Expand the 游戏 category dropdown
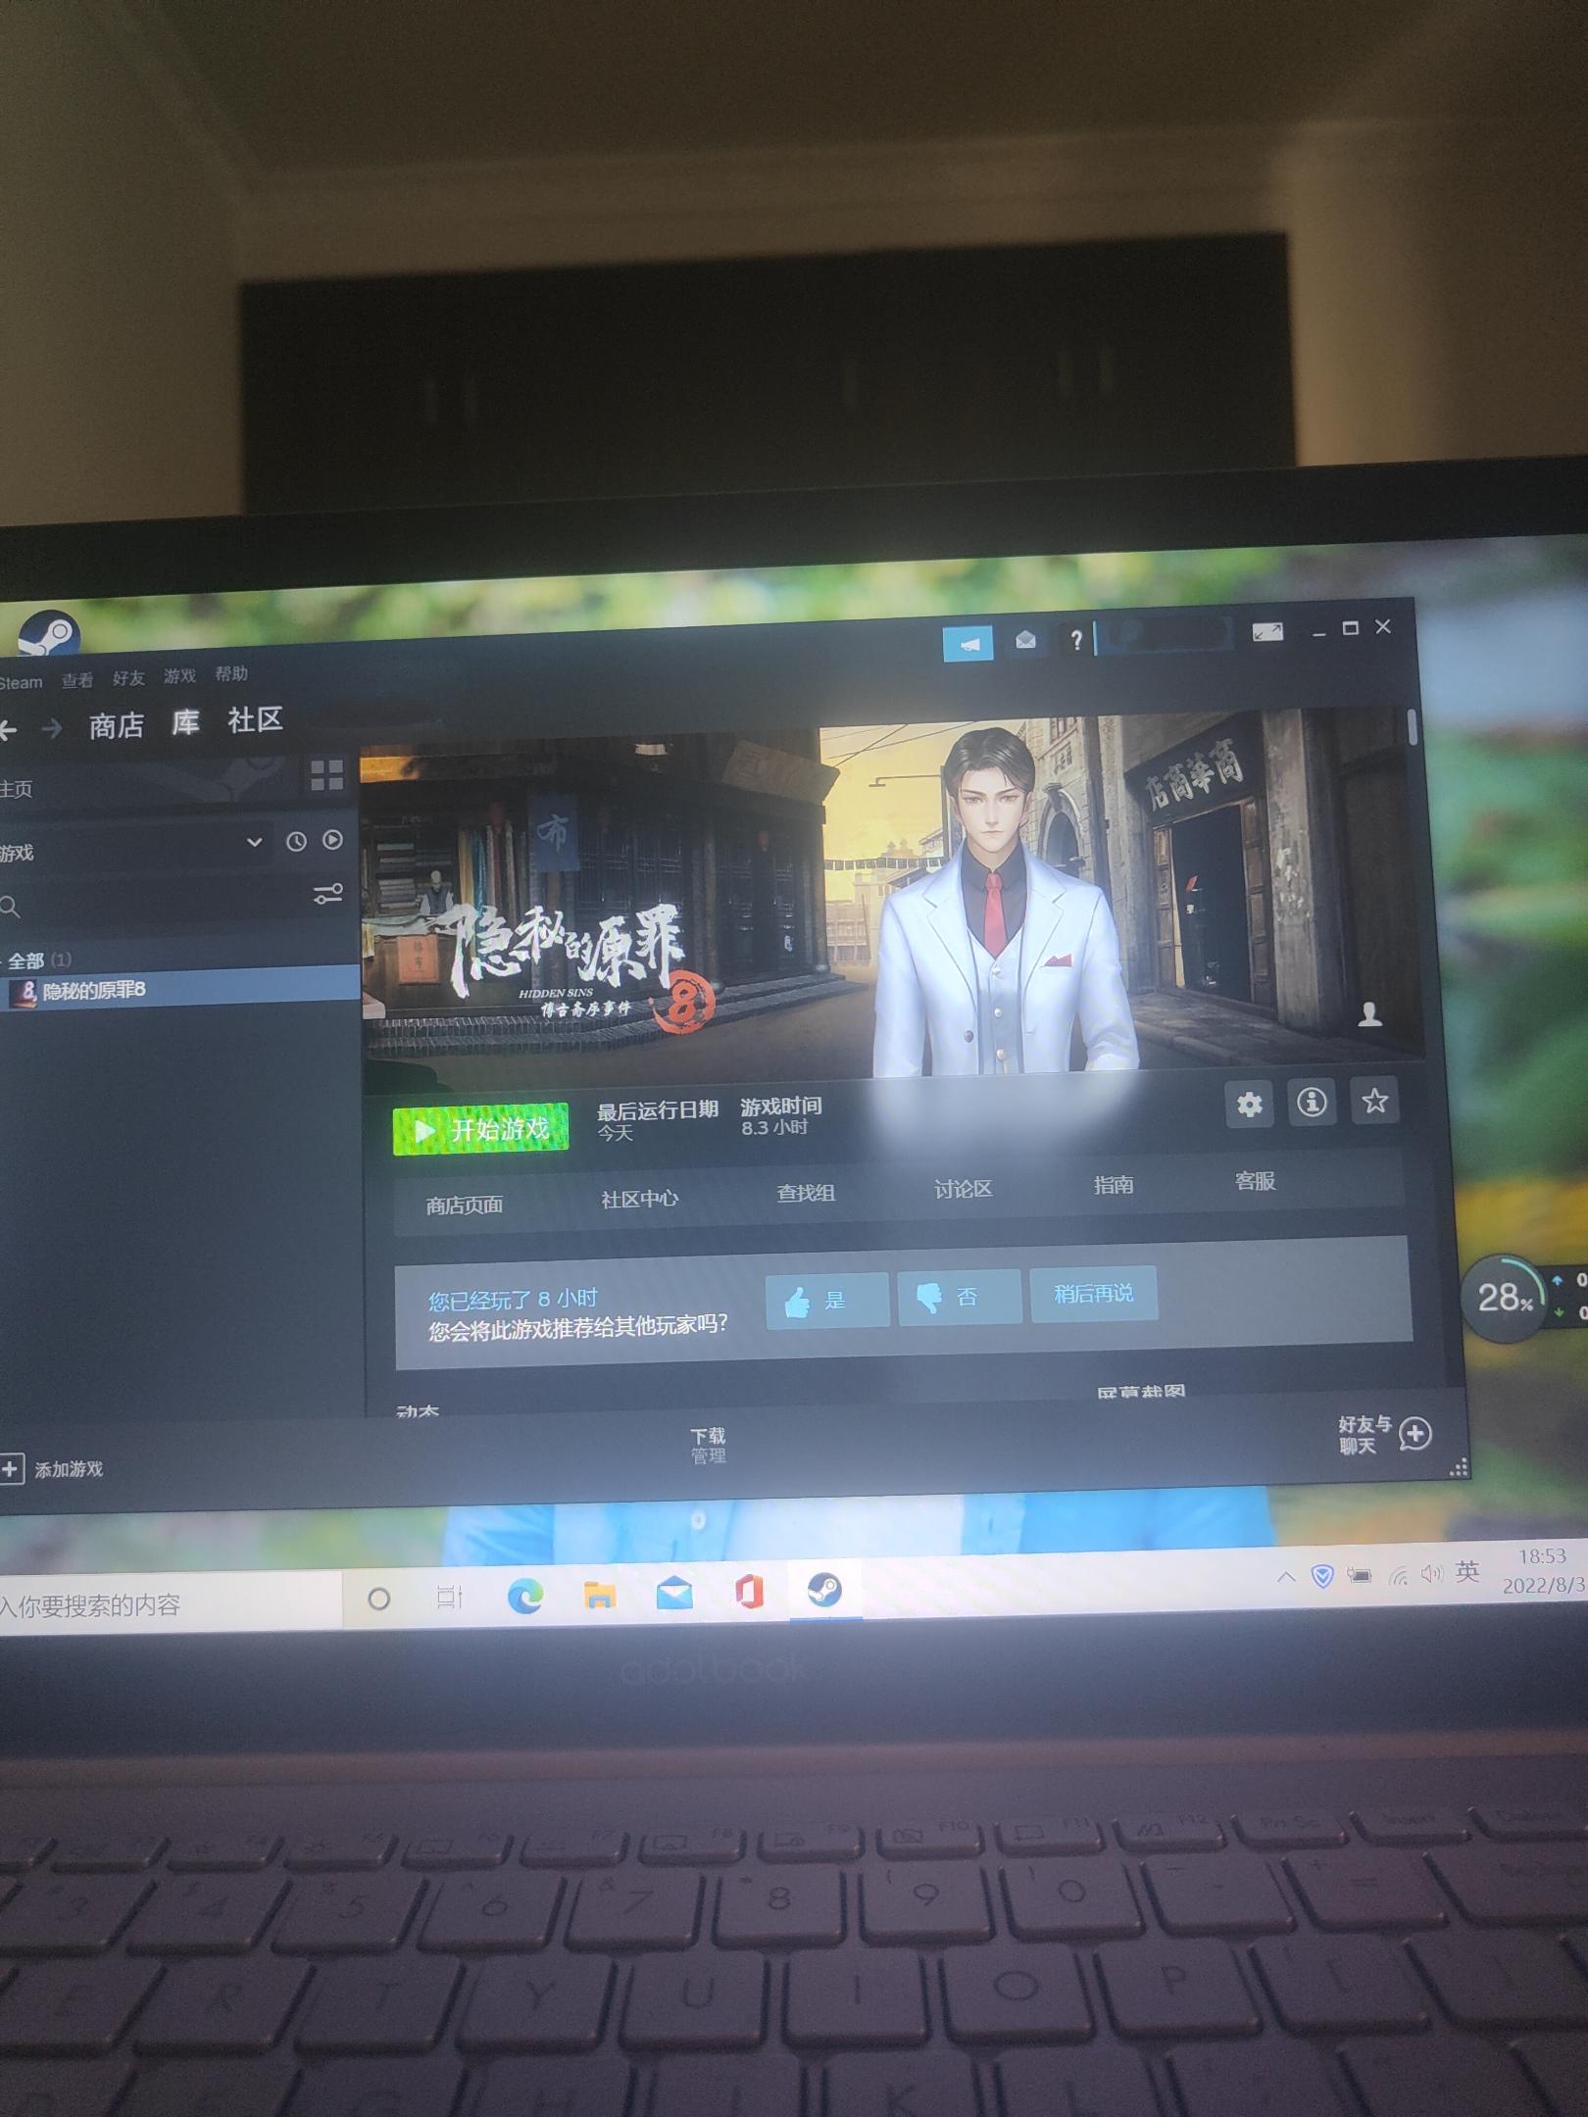Screen dimensions: 1588x2117 click(x=254, y=842)
